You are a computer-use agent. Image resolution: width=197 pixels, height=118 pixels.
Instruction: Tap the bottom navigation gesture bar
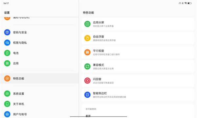[98, 116]
